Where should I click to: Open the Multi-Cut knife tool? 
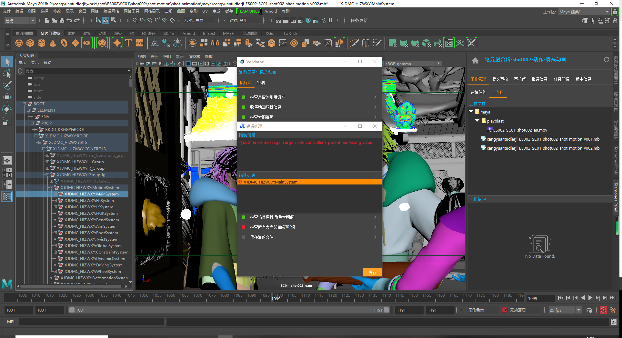(354, 43)
